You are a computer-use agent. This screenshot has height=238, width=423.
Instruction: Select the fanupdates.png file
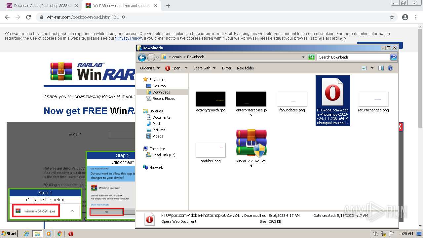click(292, 102)
